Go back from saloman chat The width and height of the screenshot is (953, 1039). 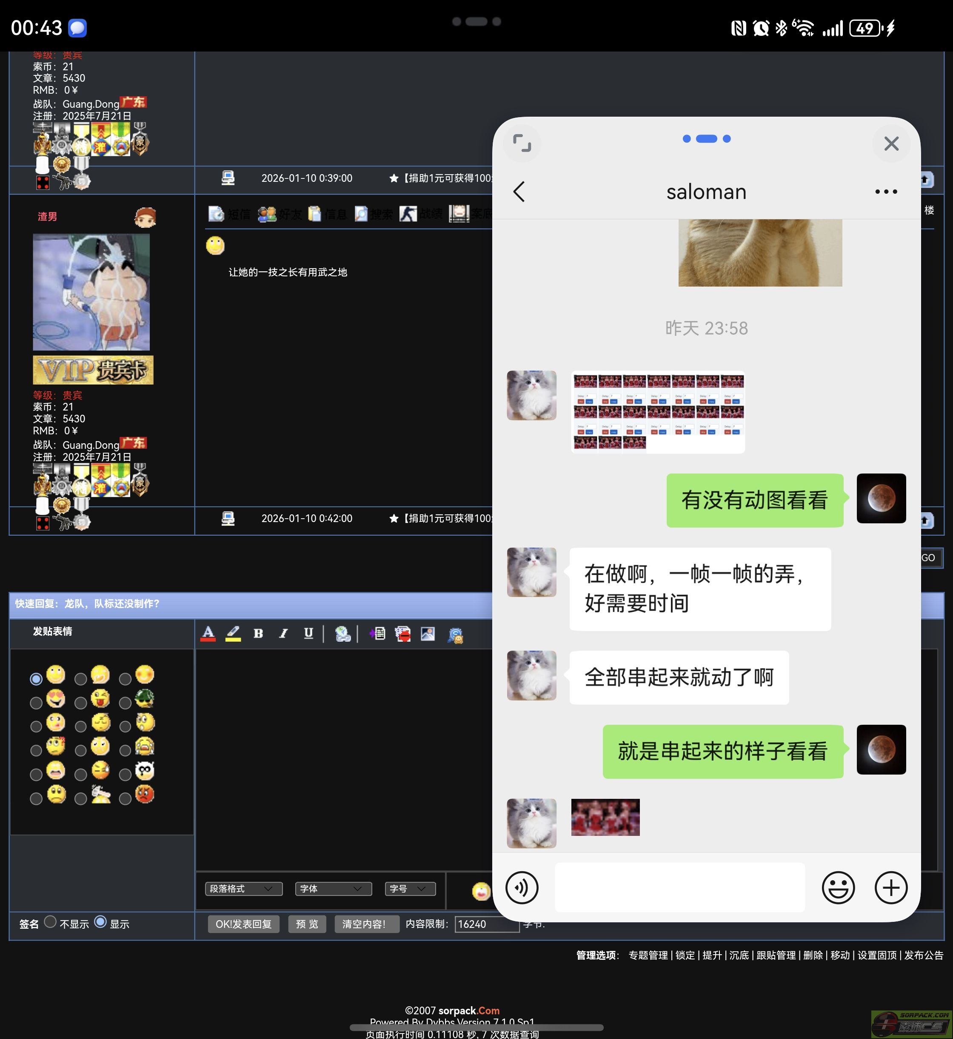tap(519, 192)
